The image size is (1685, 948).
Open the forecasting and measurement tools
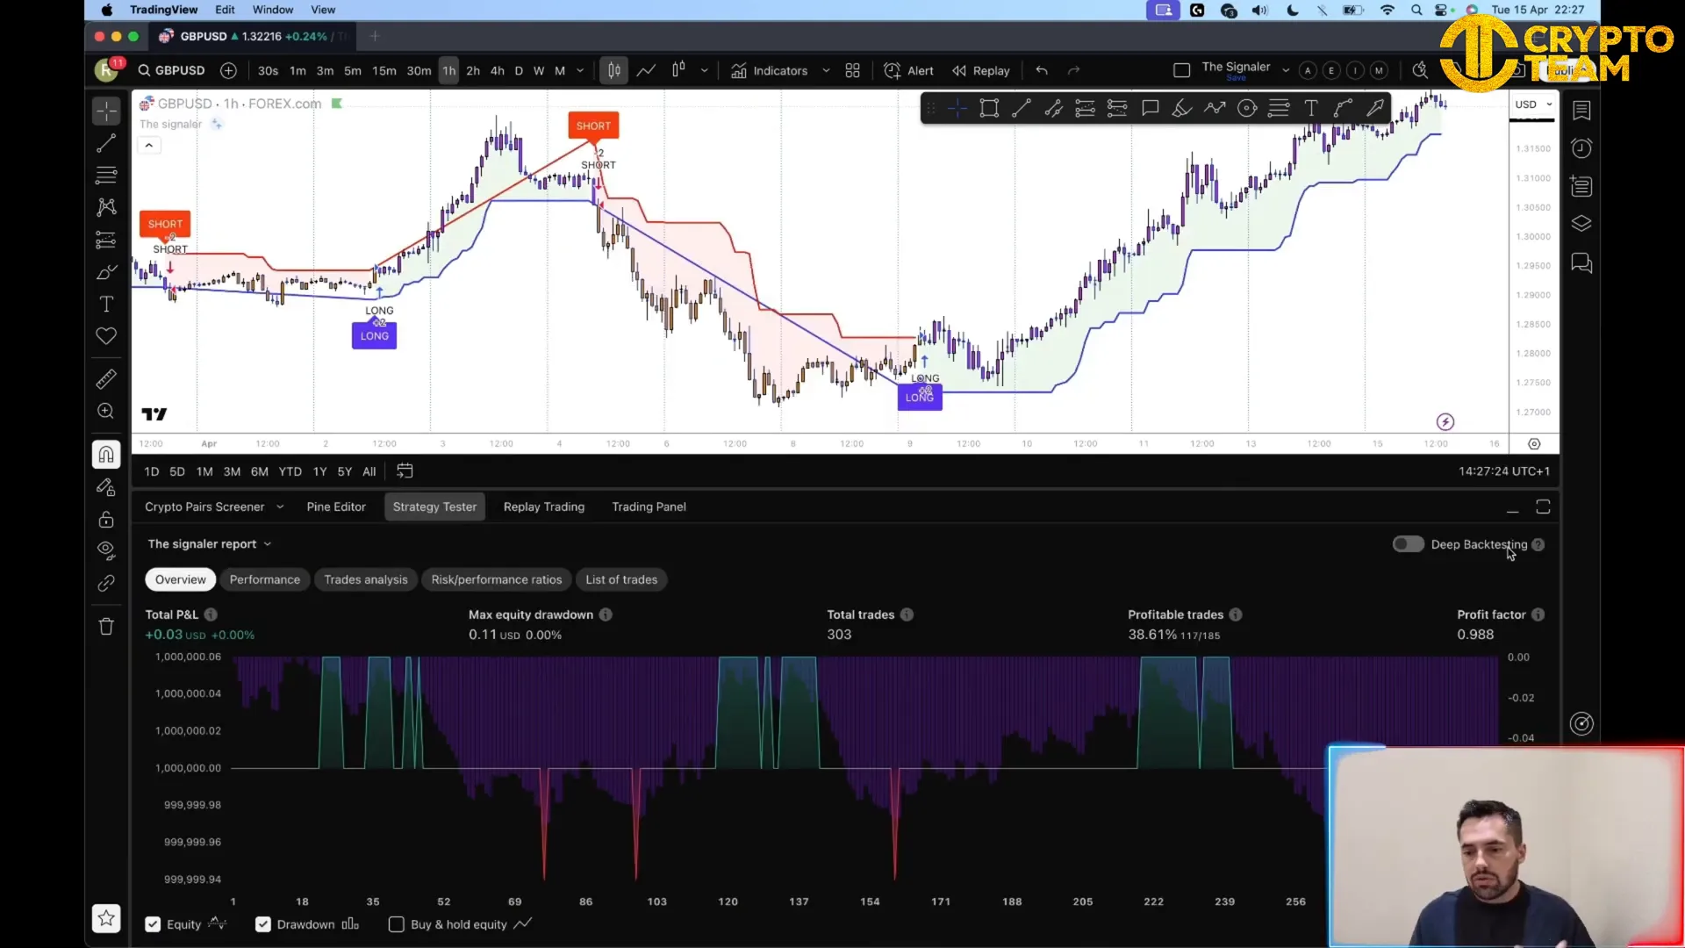coord(106,240)
